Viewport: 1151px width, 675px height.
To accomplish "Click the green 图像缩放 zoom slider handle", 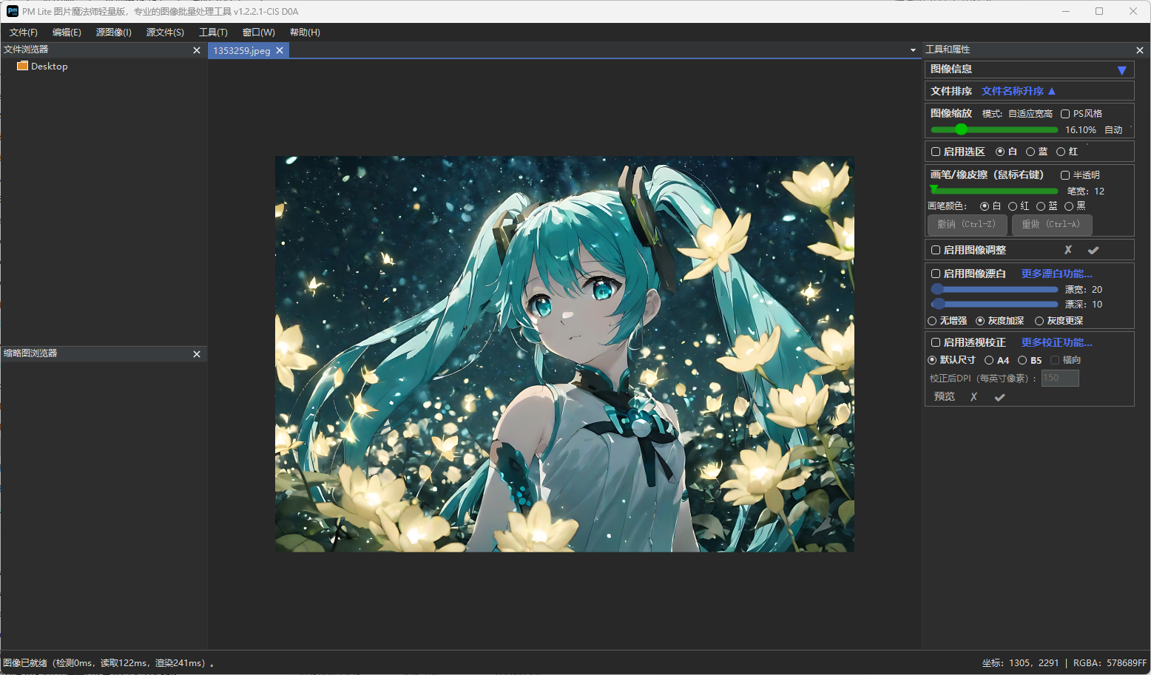I will click(x=961, y=129).
